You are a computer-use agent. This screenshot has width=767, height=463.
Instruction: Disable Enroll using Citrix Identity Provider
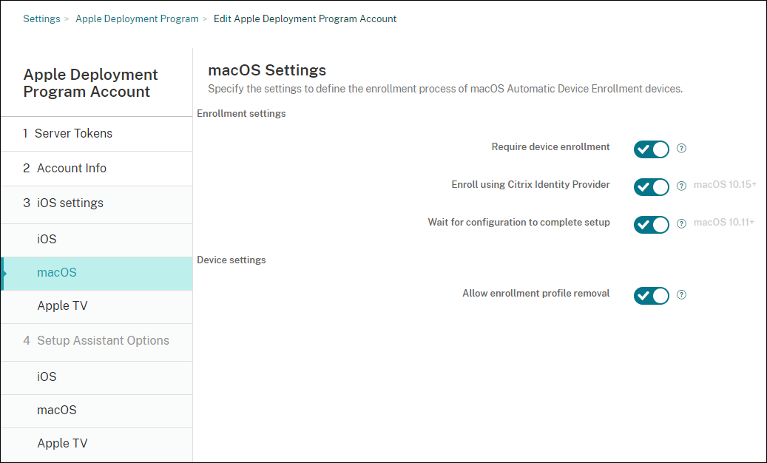coord(652,186)
